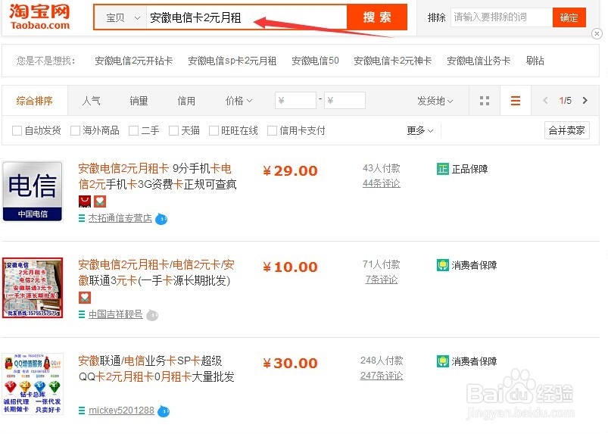This screenshot has width=608, height=434.
Task: Click the ¥29.00 price text
Action: tap(291, 170)
